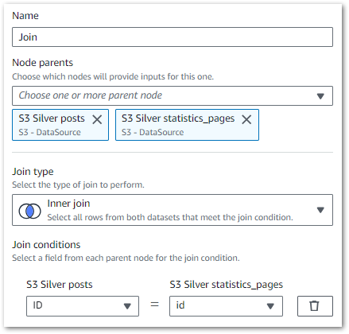Delete the join condition with trash icon
The image size is (349, 334).
tap(315, 306)
